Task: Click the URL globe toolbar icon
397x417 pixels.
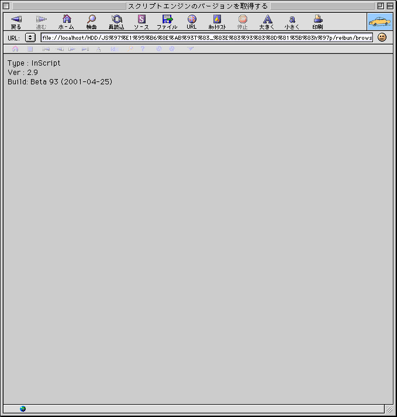Action: tap(192, 22)
